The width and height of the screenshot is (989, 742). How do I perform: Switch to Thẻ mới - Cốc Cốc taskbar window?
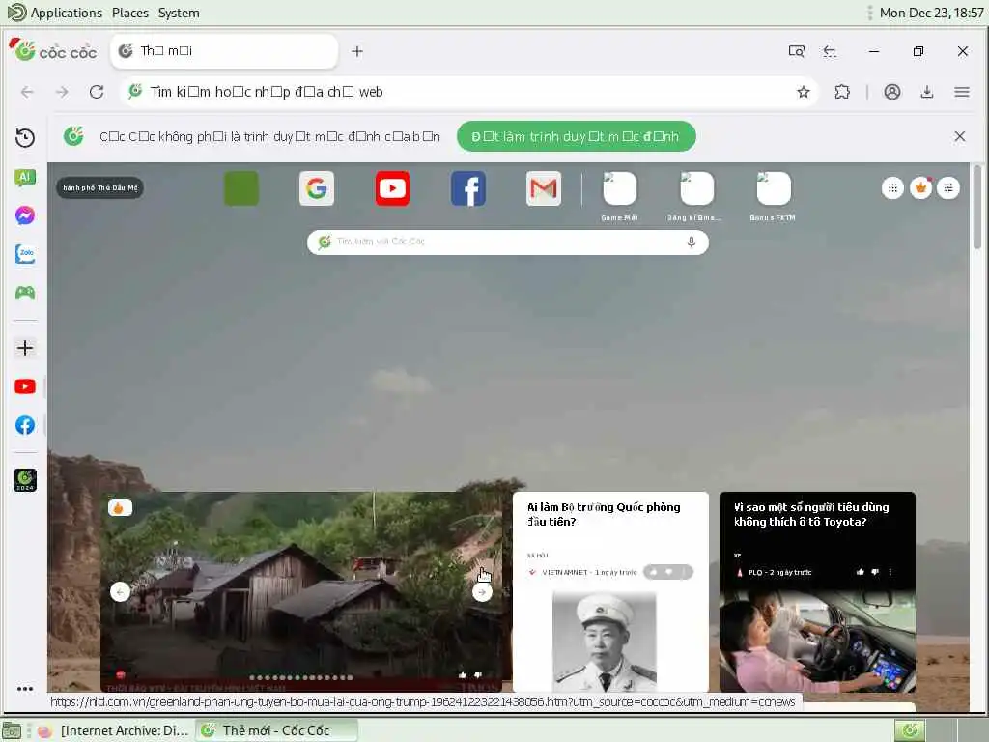point(276,730)
